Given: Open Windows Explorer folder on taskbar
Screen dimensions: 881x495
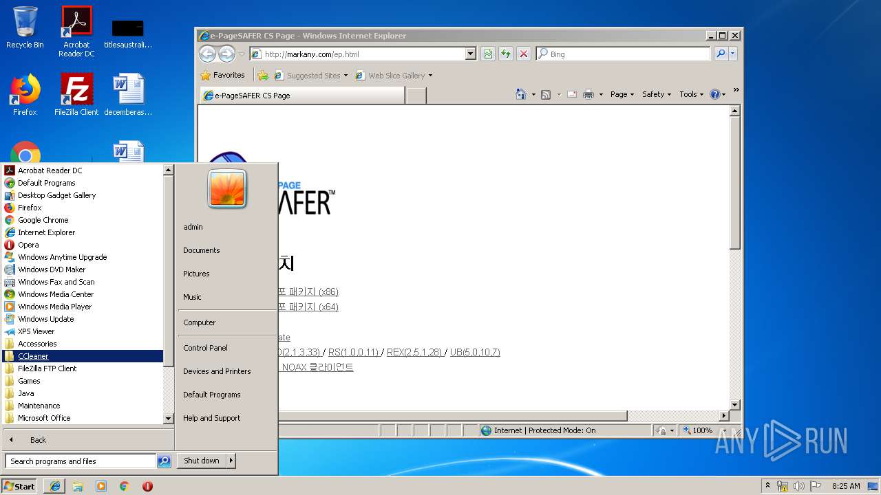Looking at the screenshot, I should (78, 486).
